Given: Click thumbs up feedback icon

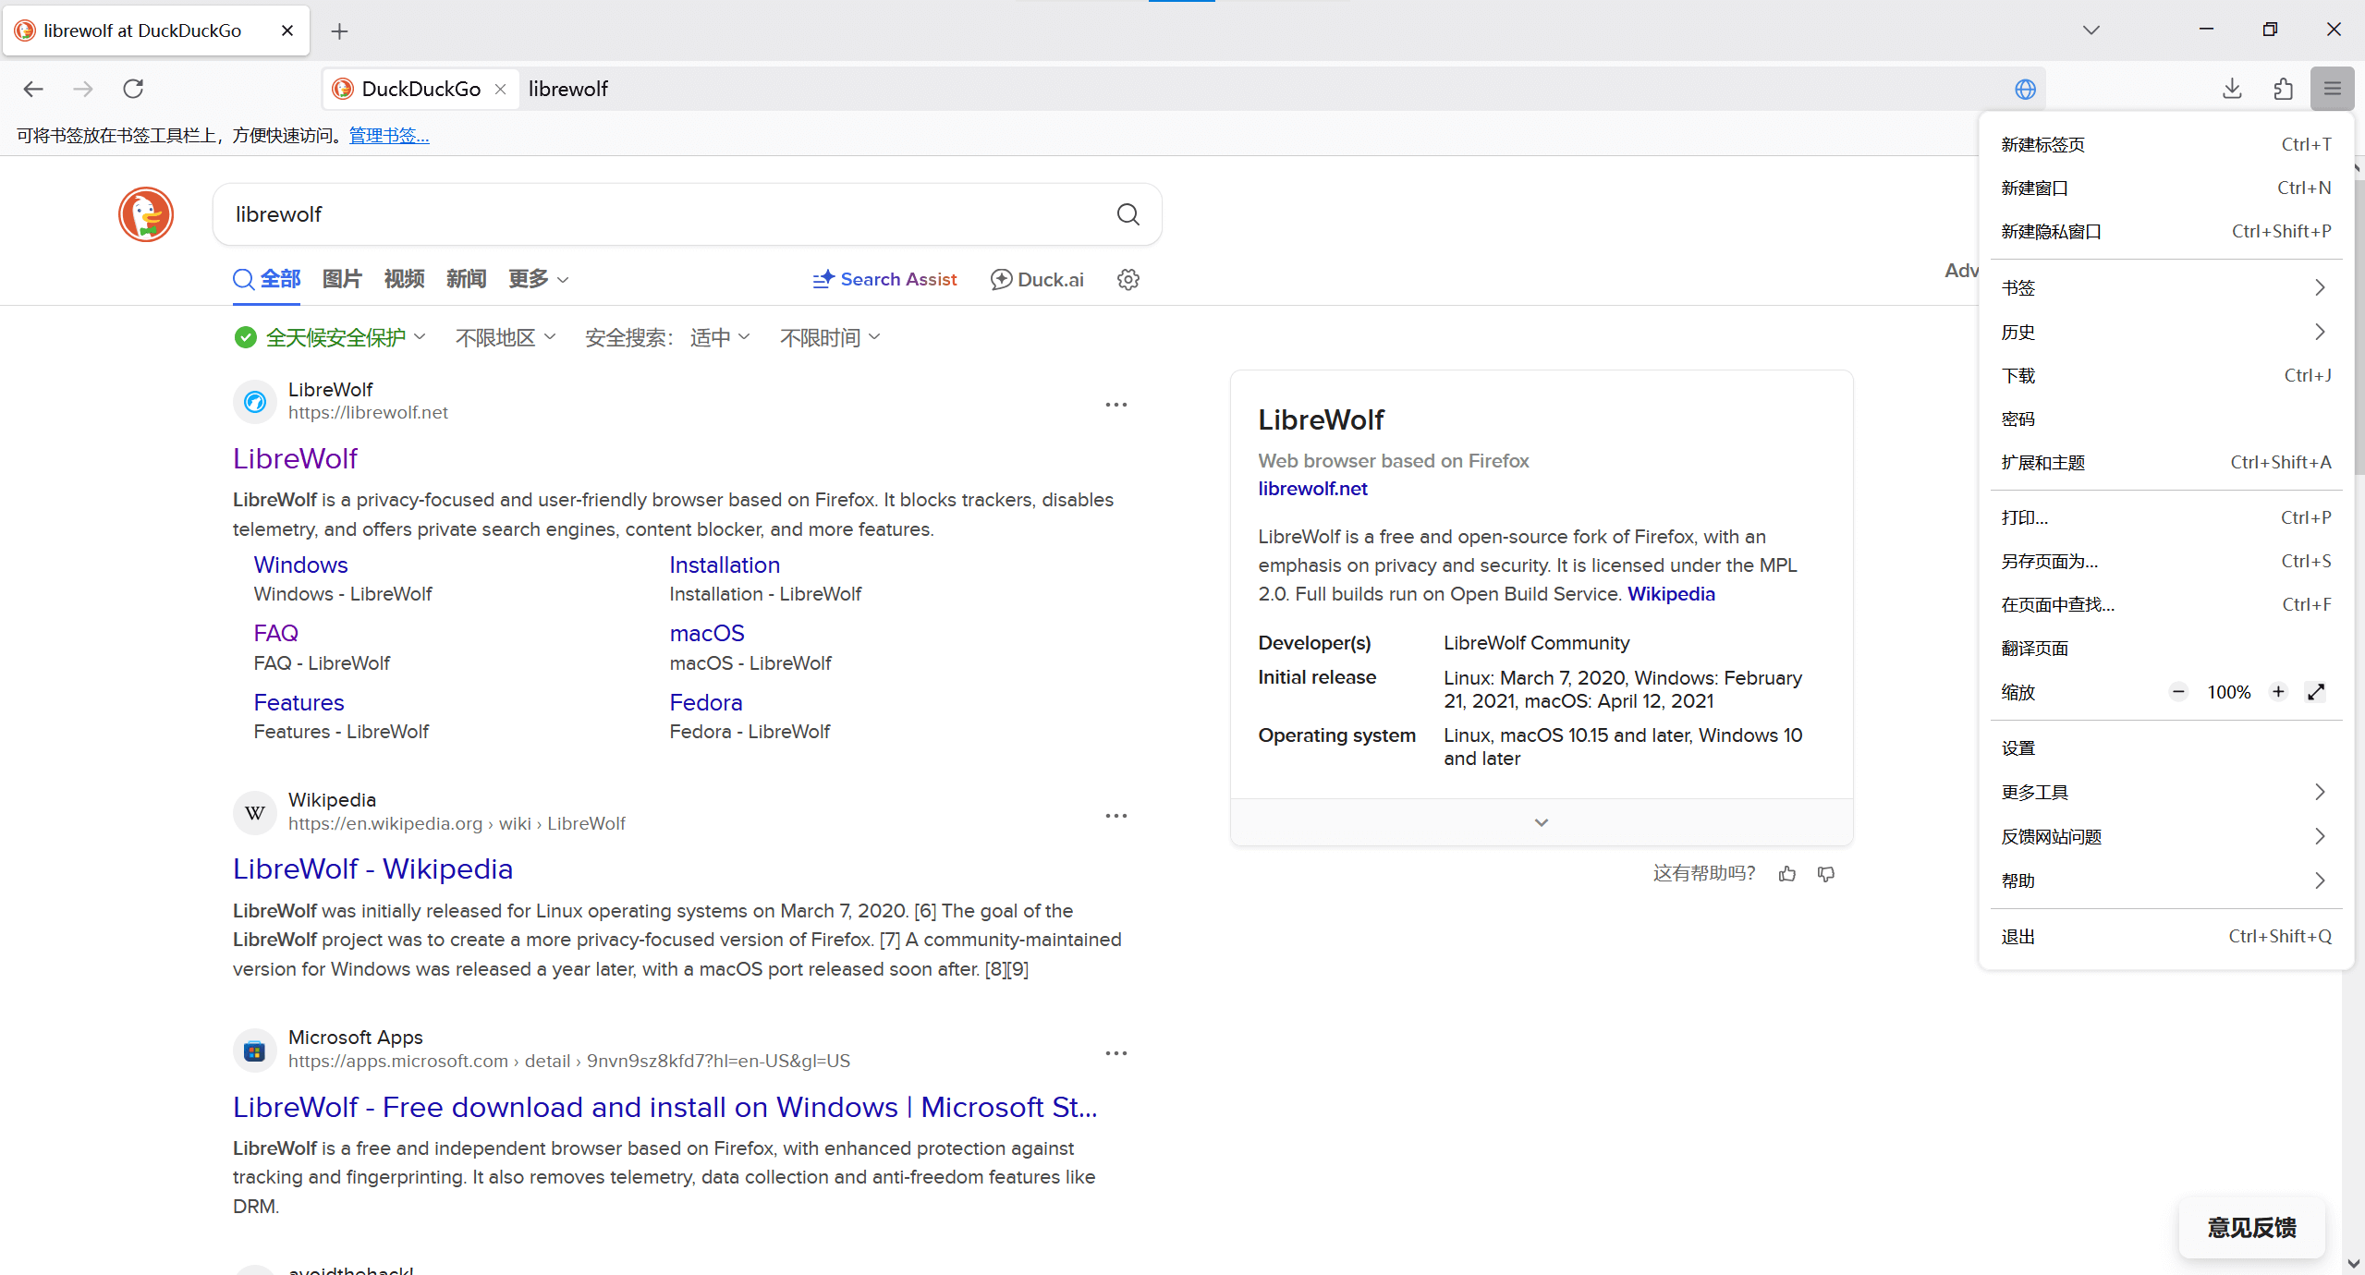Looking at the screenshot, I should (x=1787, y=874).
